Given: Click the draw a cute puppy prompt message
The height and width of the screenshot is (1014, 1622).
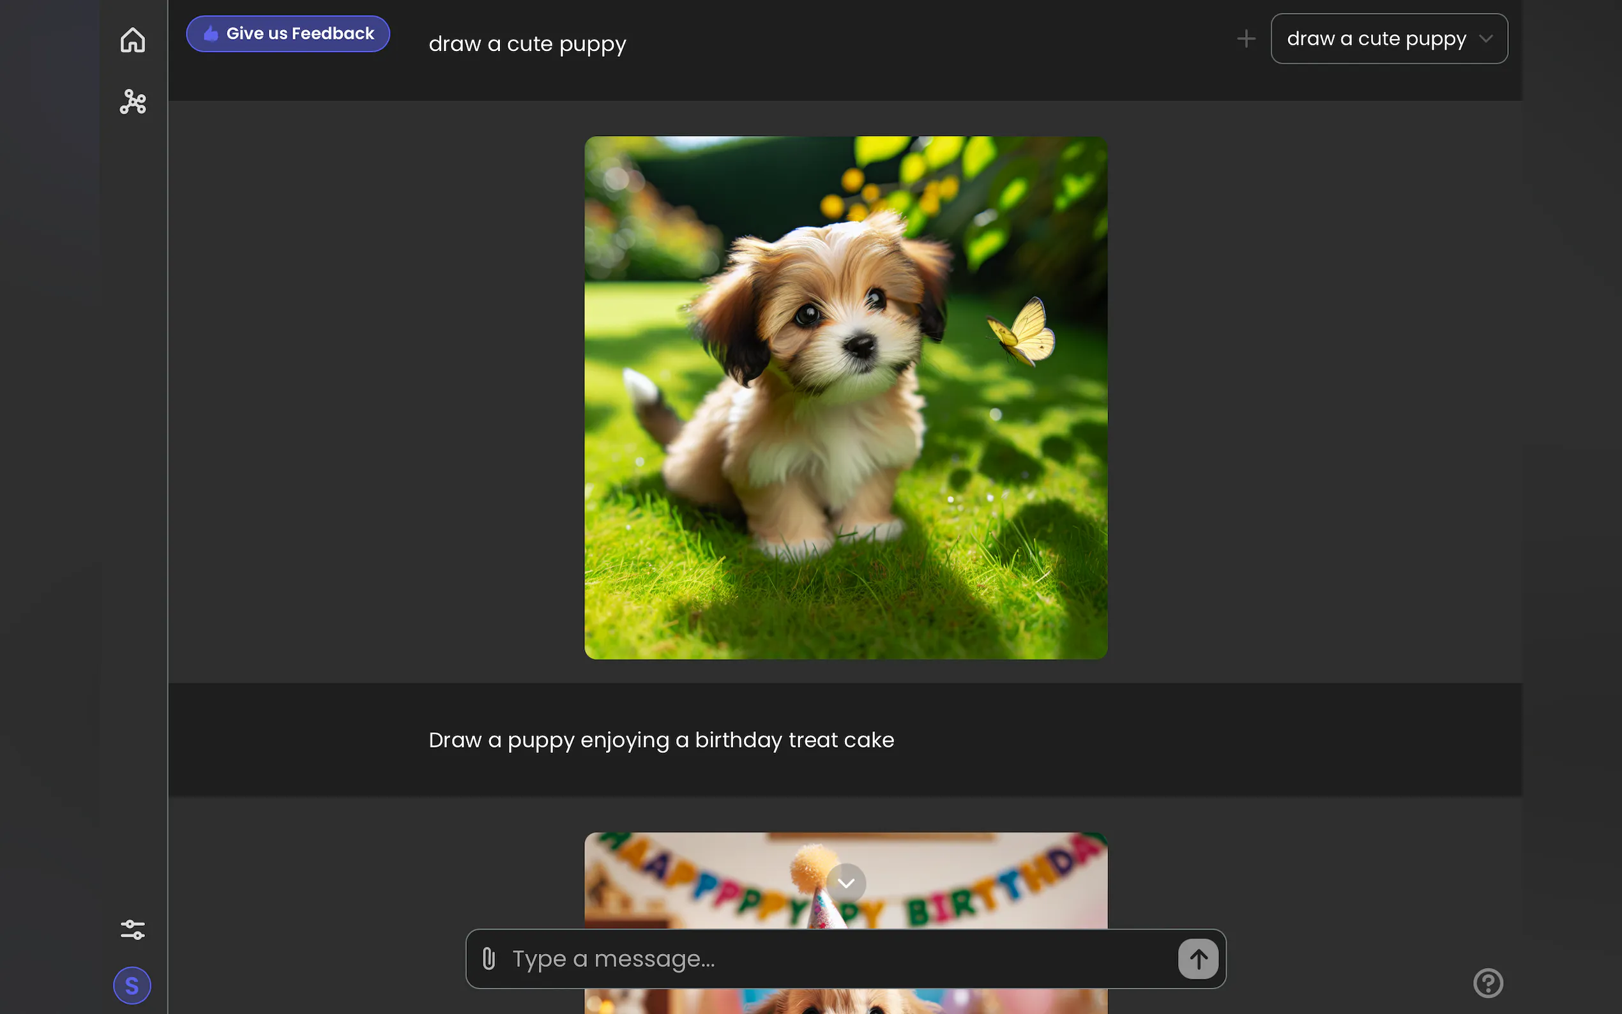Looking at the screenshot, I should pyautogui.click(x=527, y=44).
